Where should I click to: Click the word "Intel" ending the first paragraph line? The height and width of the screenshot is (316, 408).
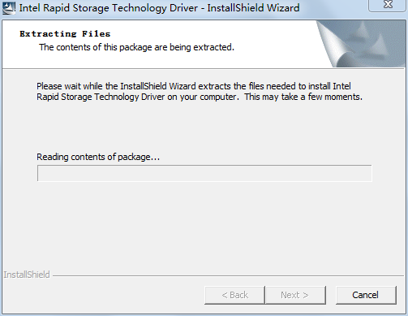341,86
